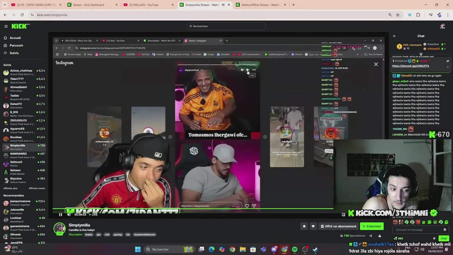Click the Kick logo
The image size is (453, 255).
[x=21, y=26]
